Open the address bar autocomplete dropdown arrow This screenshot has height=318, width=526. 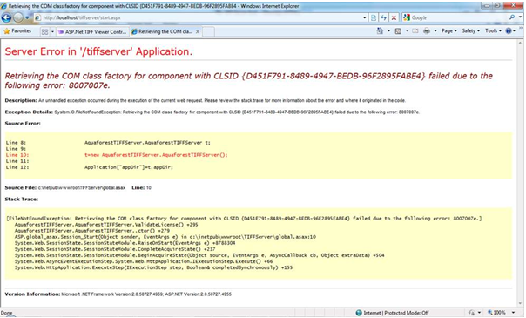(x=365, y=17)
